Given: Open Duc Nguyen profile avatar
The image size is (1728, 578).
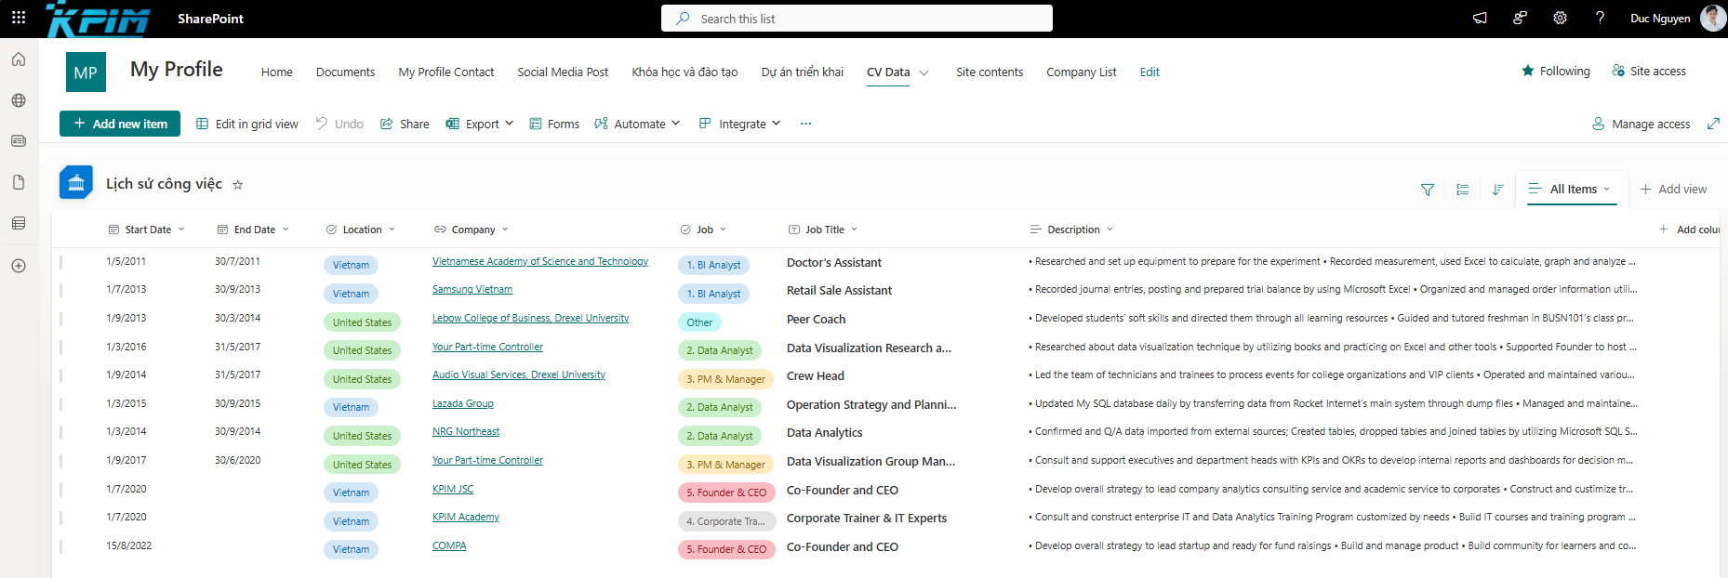Looking at the screenshot, I should (1713, 18).
